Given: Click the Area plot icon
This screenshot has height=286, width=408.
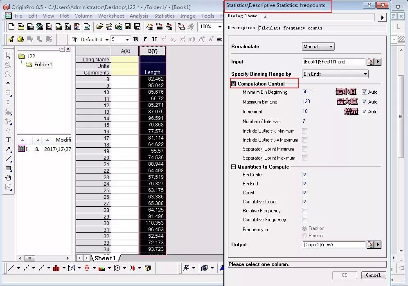Looking at the screenshot, I should click(102, 268).
